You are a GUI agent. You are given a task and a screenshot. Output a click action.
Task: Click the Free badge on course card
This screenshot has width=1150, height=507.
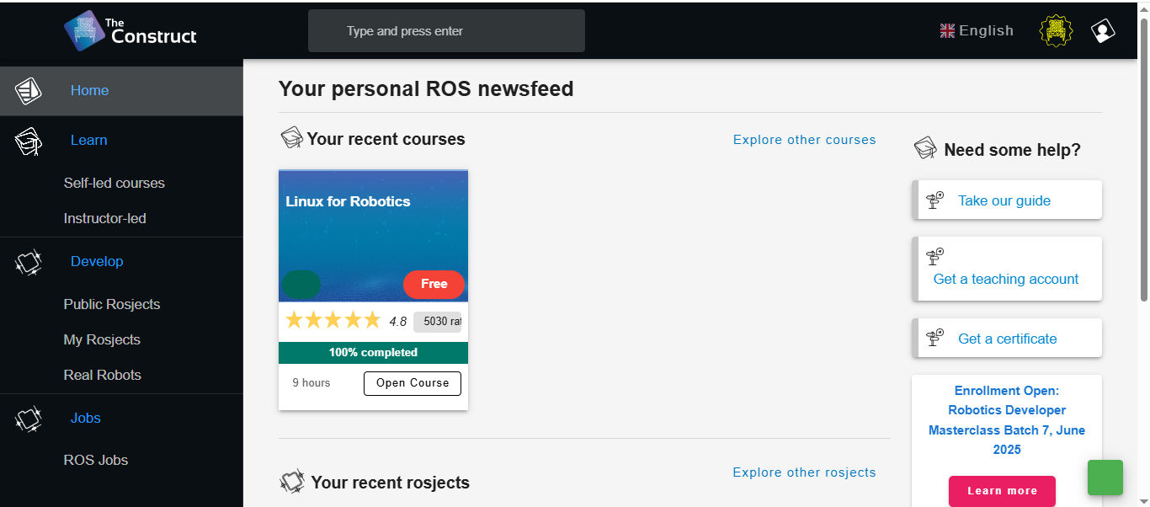pyautogui.click(x=434, y=285)
